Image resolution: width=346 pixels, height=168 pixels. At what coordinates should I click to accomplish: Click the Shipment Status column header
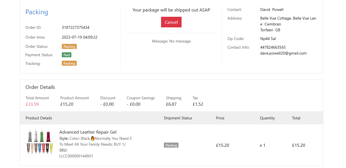click(x=178, y=118)
